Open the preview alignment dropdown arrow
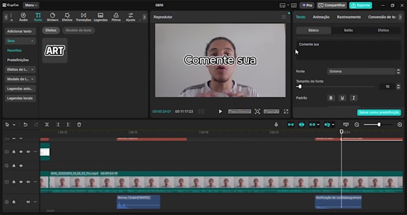The image size is (407, 215). 333,125
